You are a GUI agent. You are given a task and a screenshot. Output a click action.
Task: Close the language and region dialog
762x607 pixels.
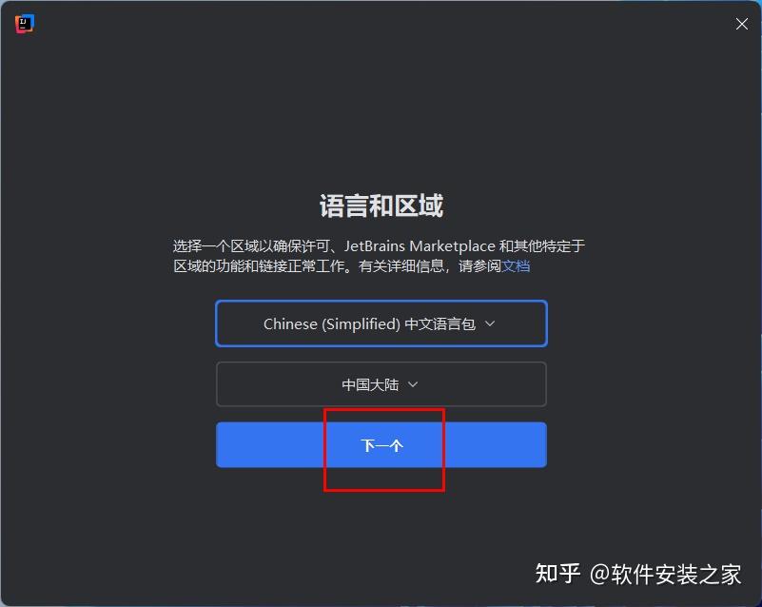(x=742, y=24)
